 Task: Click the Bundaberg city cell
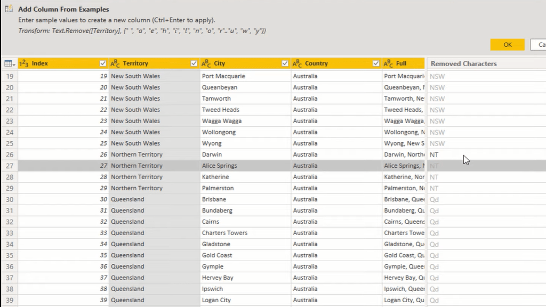(245, 210)
